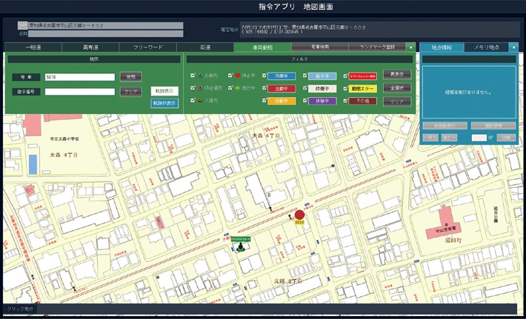Collapse the 地点情報 side panel arrow
This screenshot has height=319, width=526.
pyautogui.click(x=513, y=47)
